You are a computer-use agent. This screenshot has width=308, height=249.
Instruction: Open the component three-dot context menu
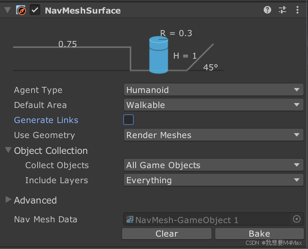pyautogui.click(x=297, y=10)
